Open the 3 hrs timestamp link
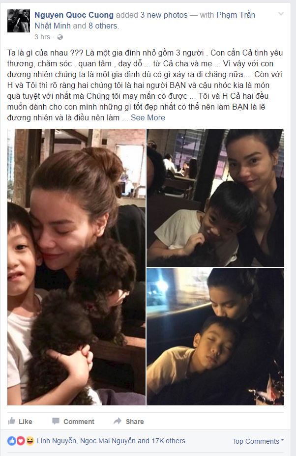Screen dimensions: 296x456 [x=42, y=37]
